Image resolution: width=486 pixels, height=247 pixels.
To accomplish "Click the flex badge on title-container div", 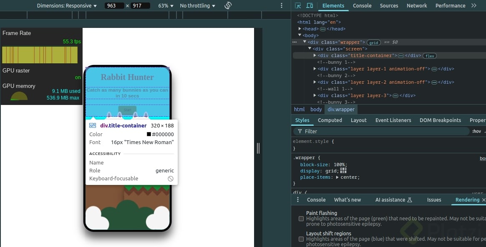I will pos(429,56).
